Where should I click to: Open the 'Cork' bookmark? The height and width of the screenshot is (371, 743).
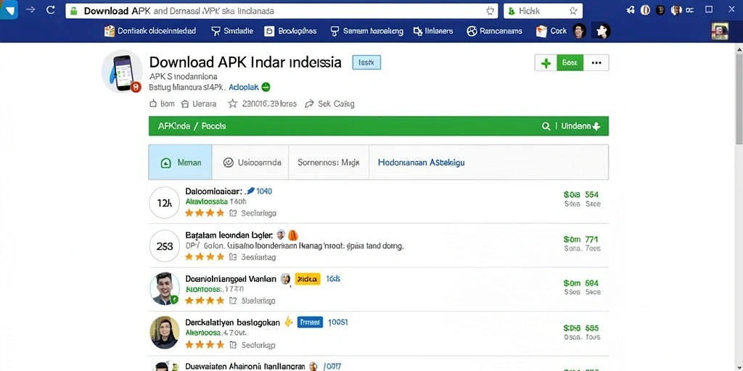pyautogui.click(x=551, y=31)
